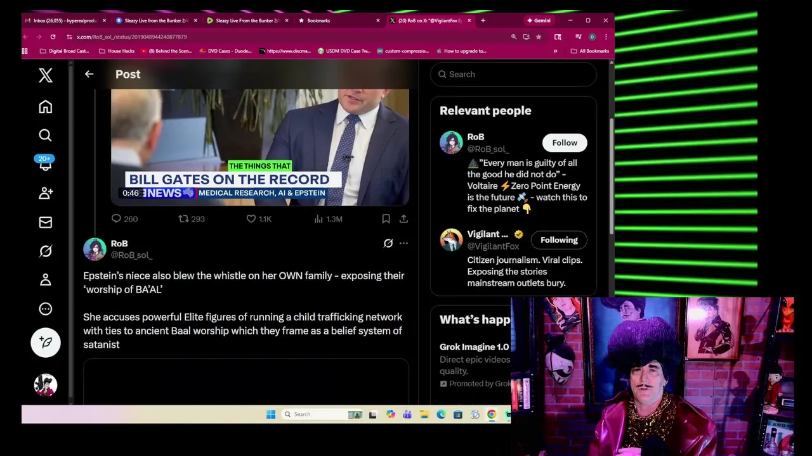Open All Bookmarks folder
Image resolution: width=812 pixels, height=456 pixels.
click(590, 51)
